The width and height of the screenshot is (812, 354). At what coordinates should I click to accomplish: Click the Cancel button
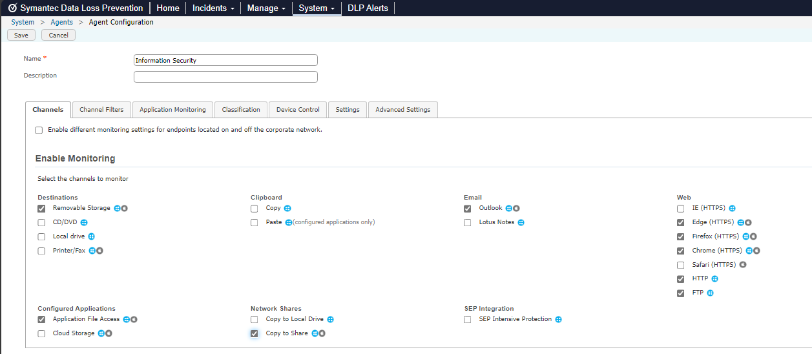tap(58, 35)
